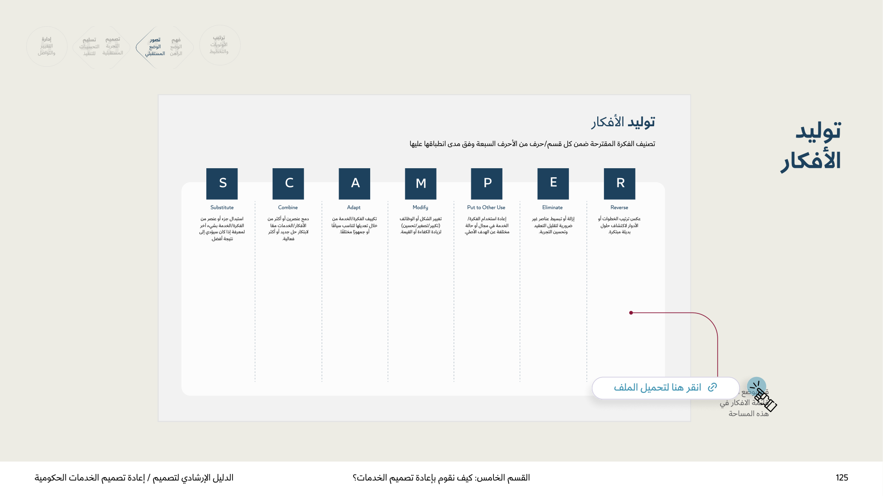This screenshot has width=883, height=496.
Task: Click footer text 'القسم الخامس: كيف نقوم بإعادة تصميم الخدمات؟'
Action: [441, 478]
